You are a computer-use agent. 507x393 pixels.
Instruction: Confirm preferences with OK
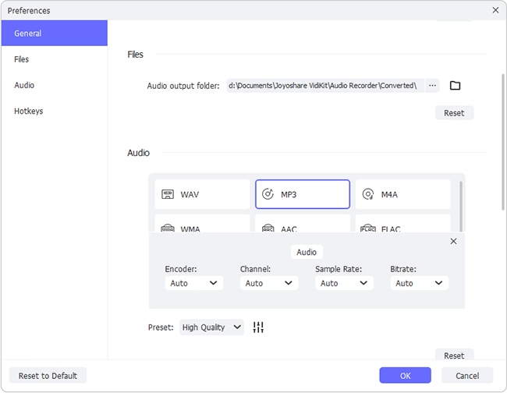[x=405, y=376]
